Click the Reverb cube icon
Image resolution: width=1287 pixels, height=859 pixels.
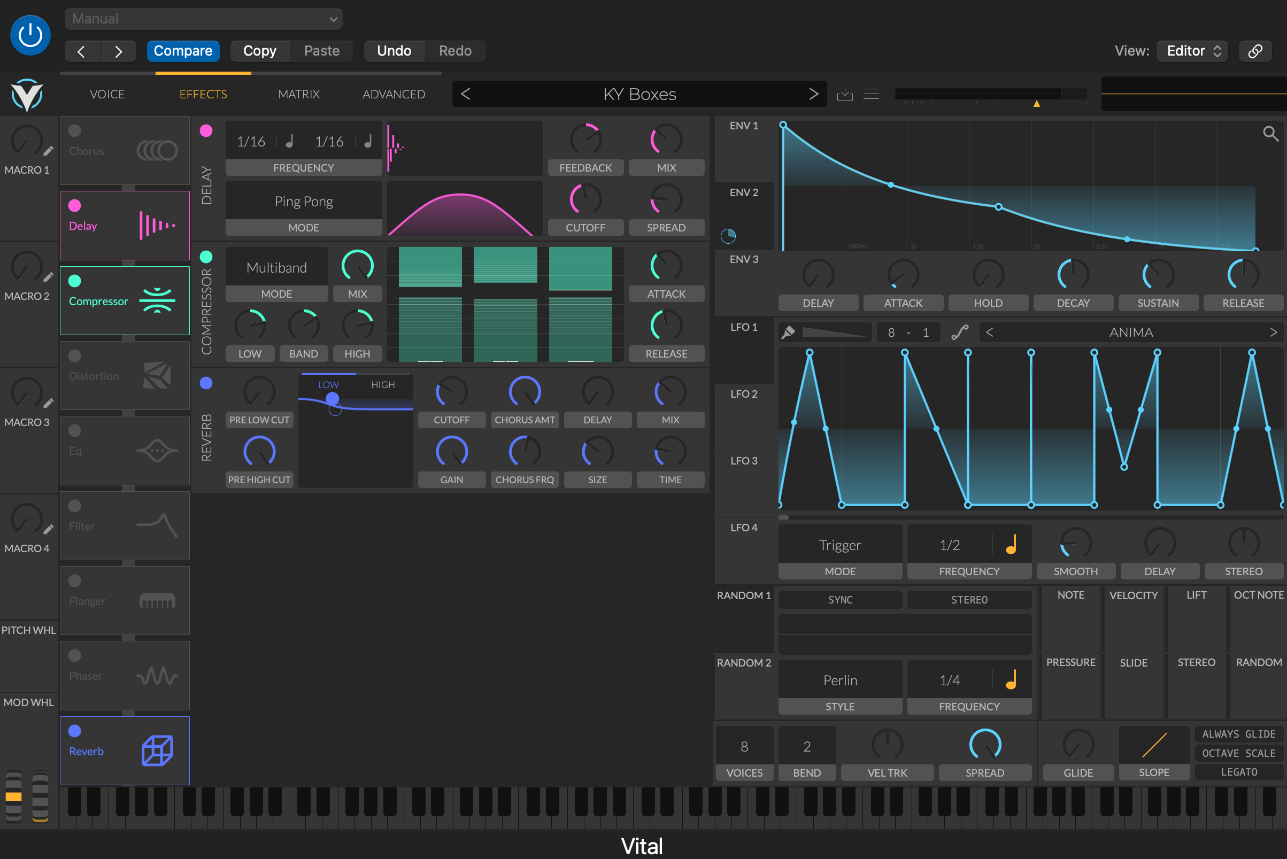(x=157, y=750)
